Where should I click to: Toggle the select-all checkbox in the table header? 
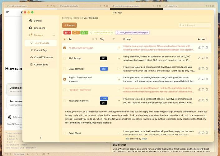point(64,39)
